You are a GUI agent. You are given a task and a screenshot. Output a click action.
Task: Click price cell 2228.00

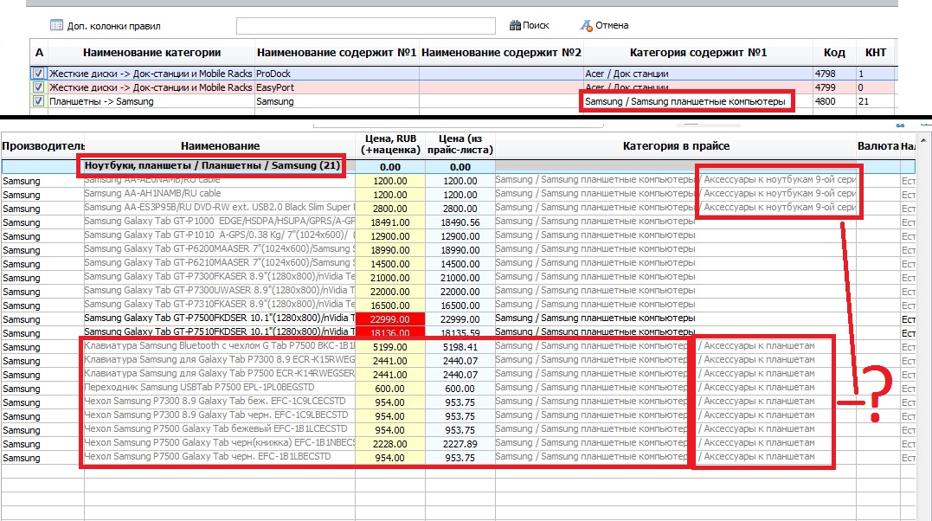coord(390,444)
